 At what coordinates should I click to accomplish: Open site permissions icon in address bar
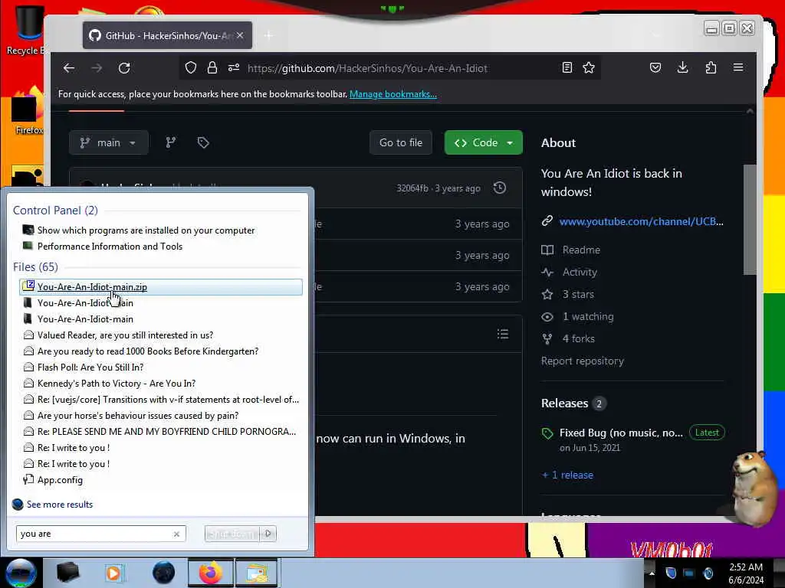[234, 68]
